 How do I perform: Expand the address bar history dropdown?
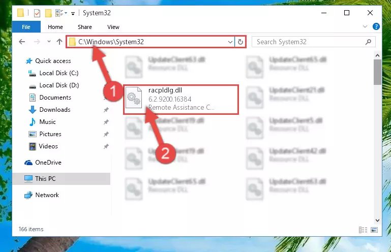point(230,42)
